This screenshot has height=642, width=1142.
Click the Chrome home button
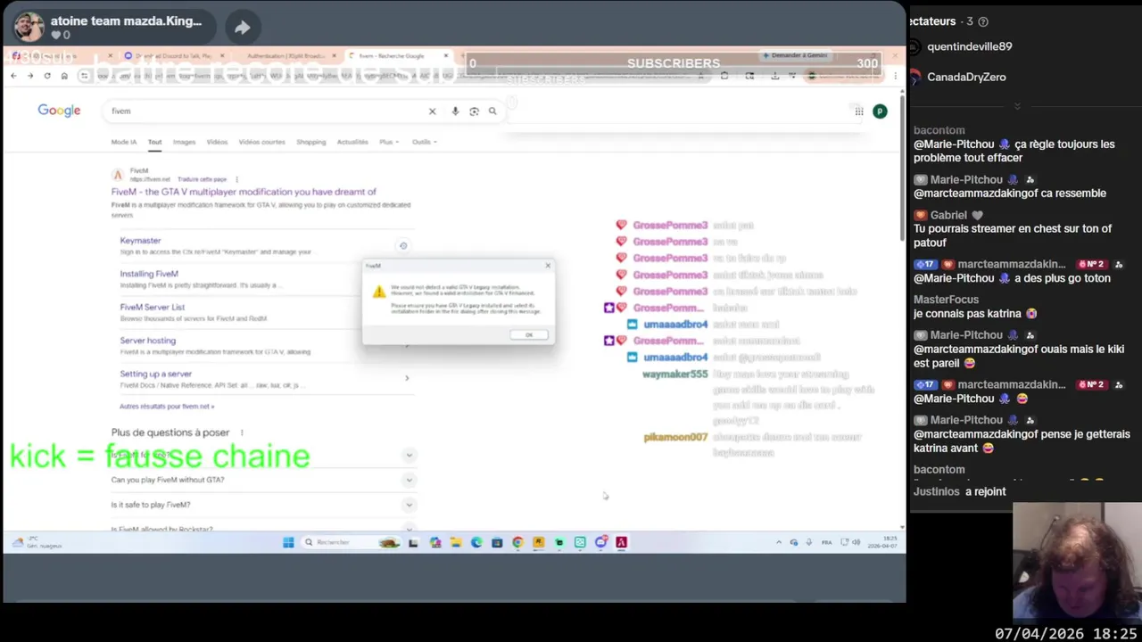64,76
